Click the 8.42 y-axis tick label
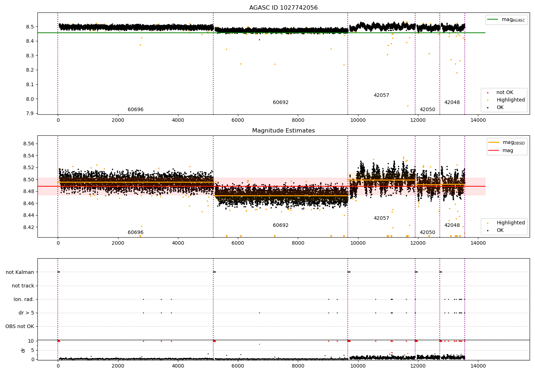Image resolution: width=535 pixels, height=374 pixels. 29,227
